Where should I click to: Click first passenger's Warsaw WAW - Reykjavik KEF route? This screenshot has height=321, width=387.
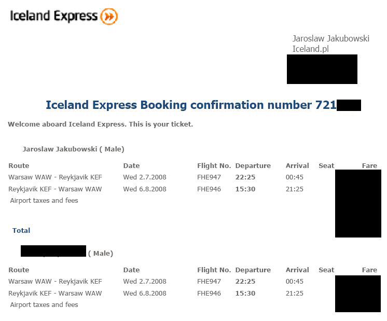point(55,177)
